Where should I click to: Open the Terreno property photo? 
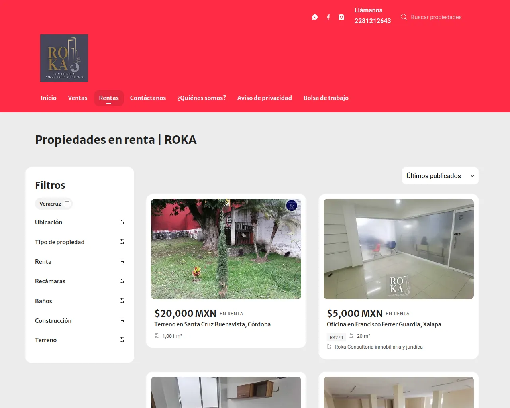pyautogui.click(x=226, y=249)
